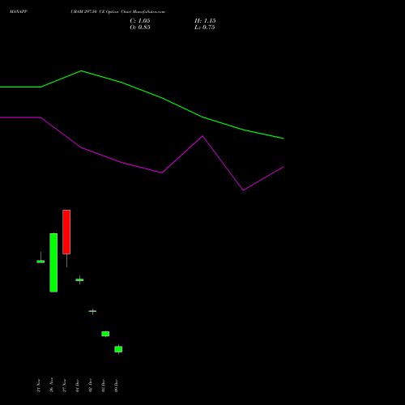The width and height of the screenshot is (405, 405).
Task: Click the "MANAPP" symbol text at top left
Action: (19, 11)
